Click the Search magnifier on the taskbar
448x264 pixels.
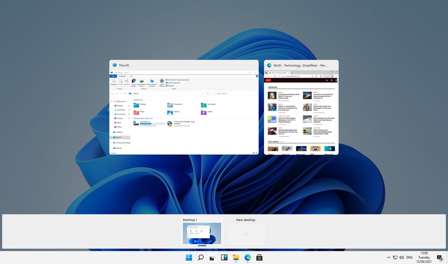point(201,257)
